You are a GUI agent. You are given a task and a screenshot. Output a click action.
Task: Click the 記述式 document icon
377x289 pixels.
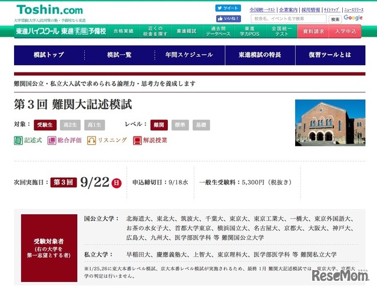click(18, 141)
